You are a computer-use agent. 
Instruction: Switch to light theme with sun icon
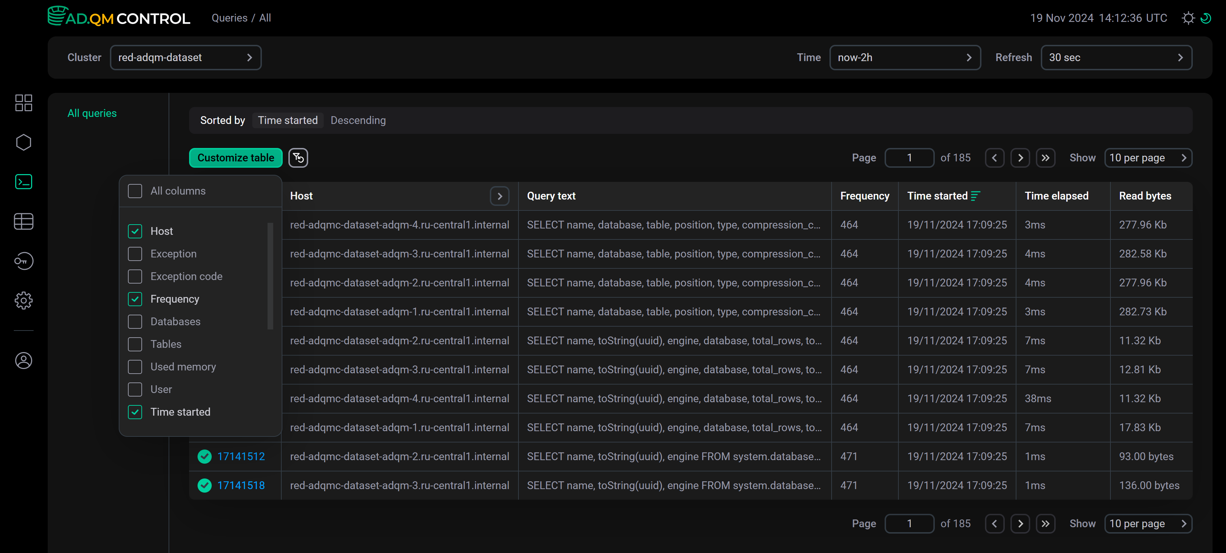[x=1189, y=18]
